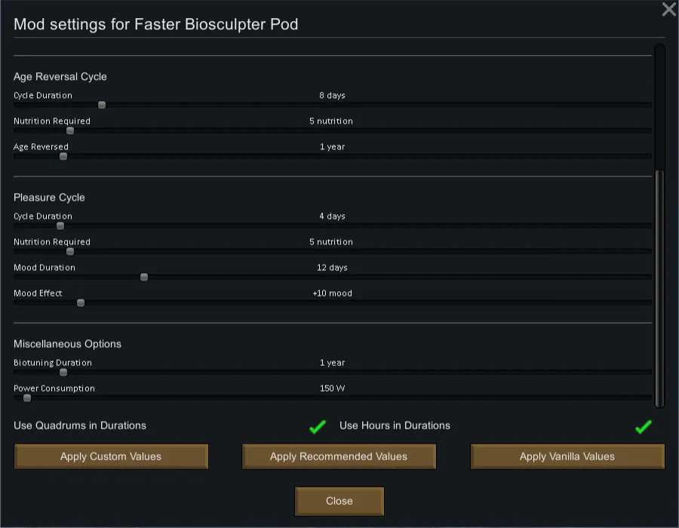Click the Use Quadrums in Durations label

pos(80,425)
